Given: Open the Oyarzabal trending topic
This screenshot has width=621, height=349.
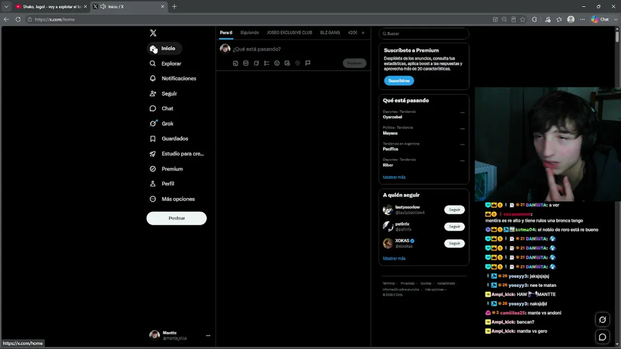Looking at the screenshot, I should (x=392, y=117).
